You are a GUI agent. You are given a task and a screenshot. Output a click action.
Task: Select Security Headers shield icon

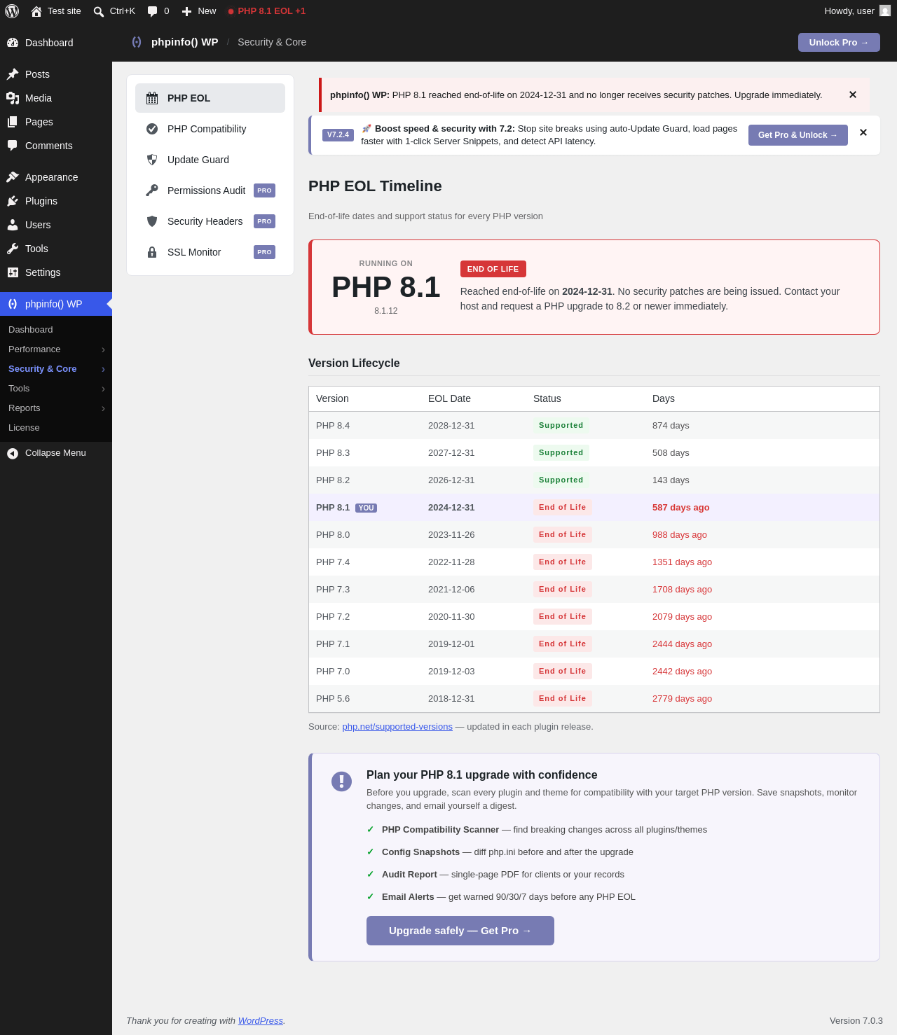[152, 221]
